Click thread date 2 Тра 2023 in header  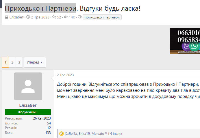tap(40, 17)
